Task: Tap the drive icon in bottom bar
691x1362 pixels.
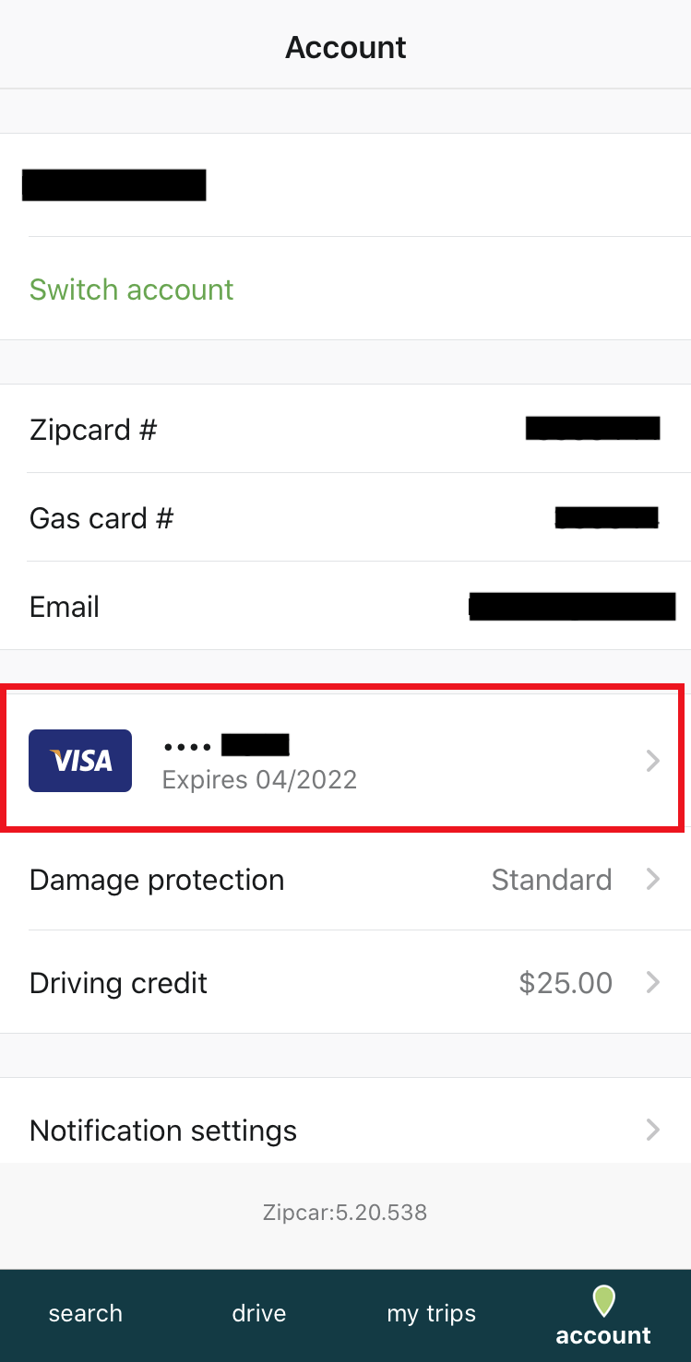Action: (x=258, y=1313)
